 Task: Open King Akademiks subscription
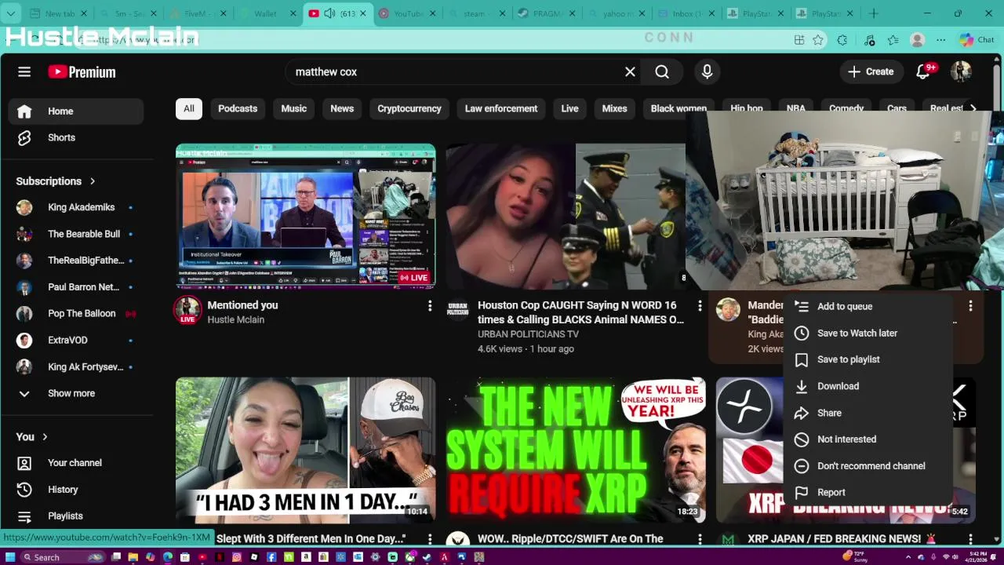pyautogui.click(x=76, y=207)
